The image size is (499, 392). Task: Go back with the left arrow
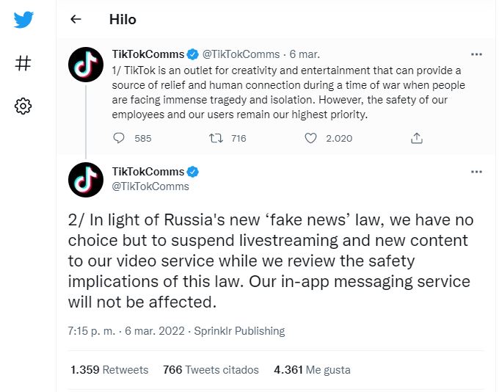click(76, 20)
